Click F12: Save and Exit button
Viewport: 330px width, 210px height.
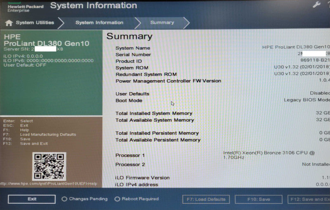click(x=309, y=199)
